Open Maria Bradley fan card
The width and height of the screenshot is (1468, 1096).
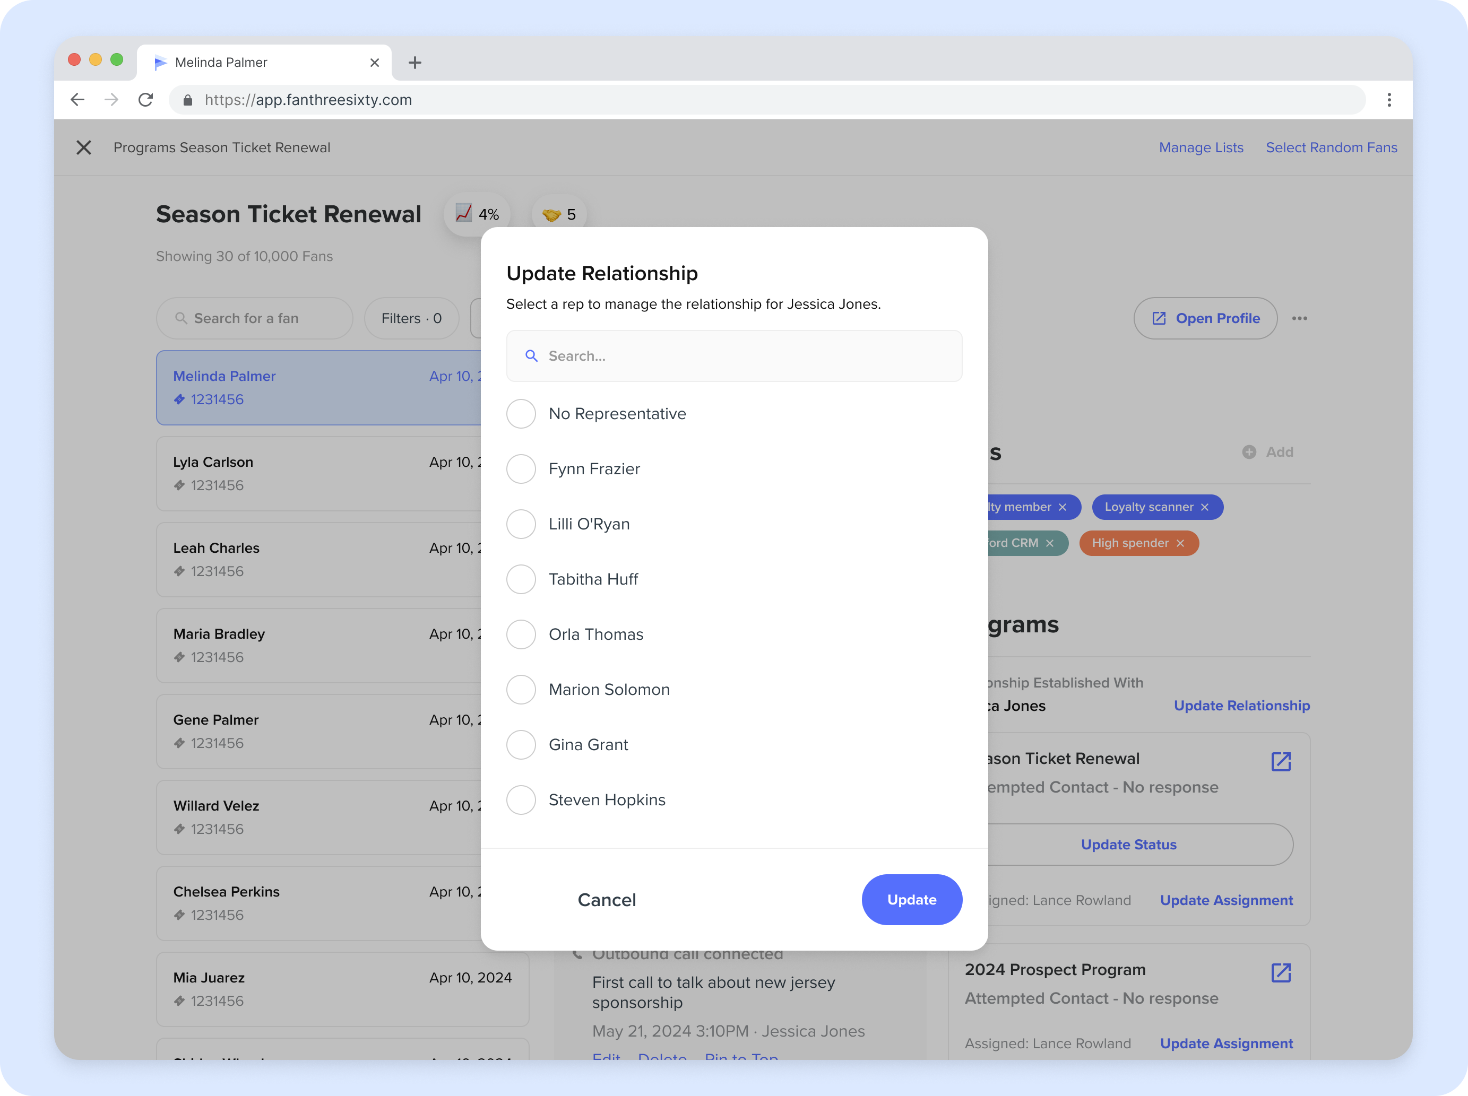[318, 646]
